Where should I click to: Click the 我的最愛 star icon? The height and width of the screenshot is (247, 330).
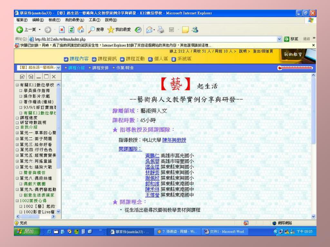click(111, 30)
